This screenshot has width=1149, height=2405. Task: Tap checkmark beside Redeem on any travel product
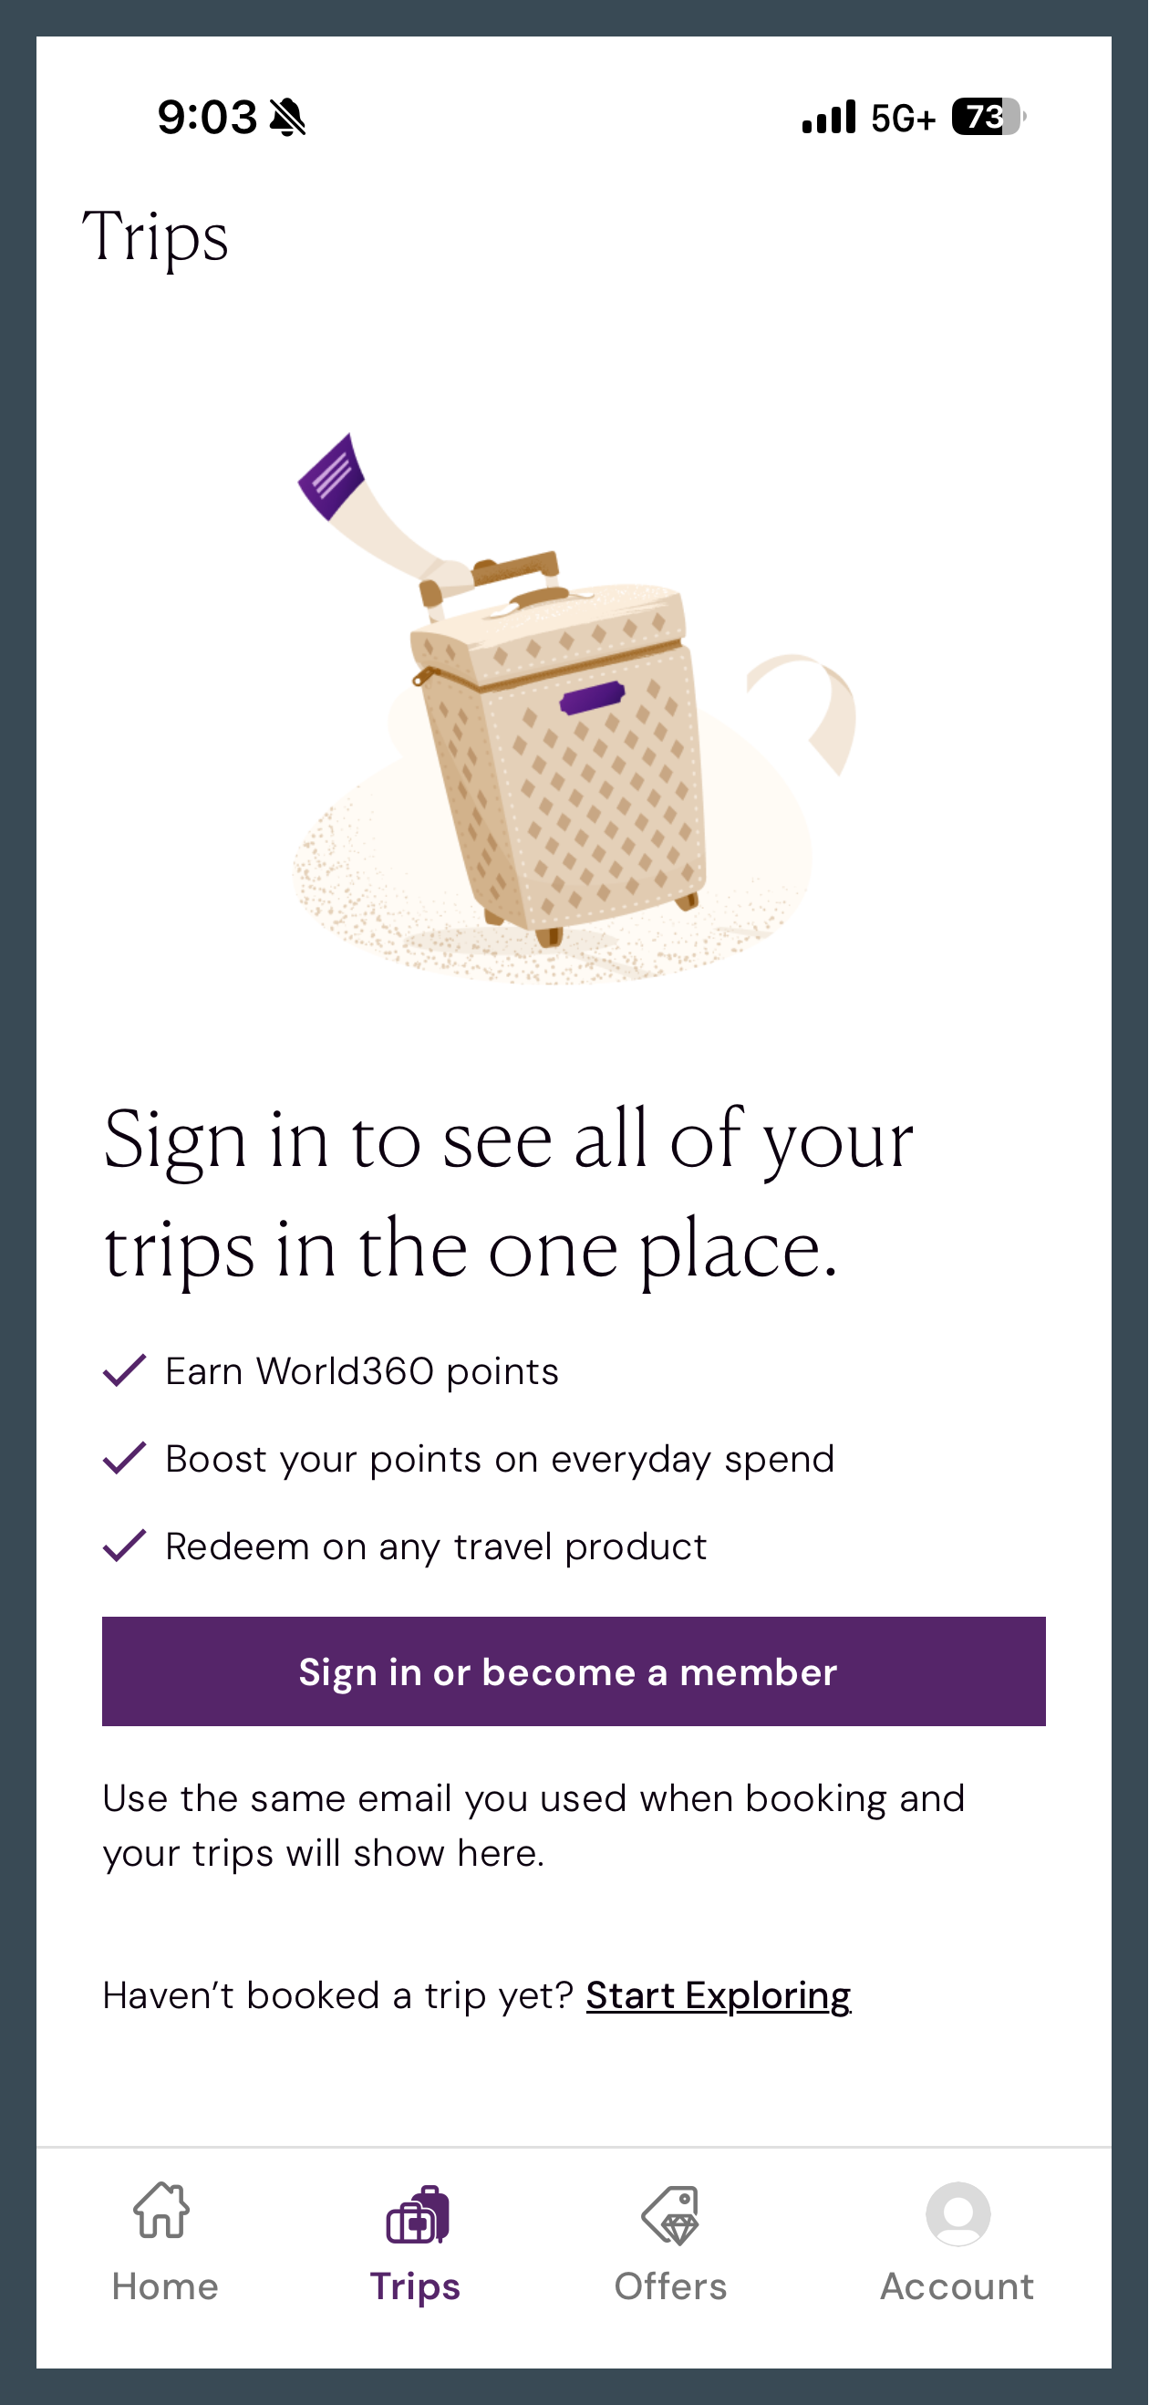coord(124,1546)
